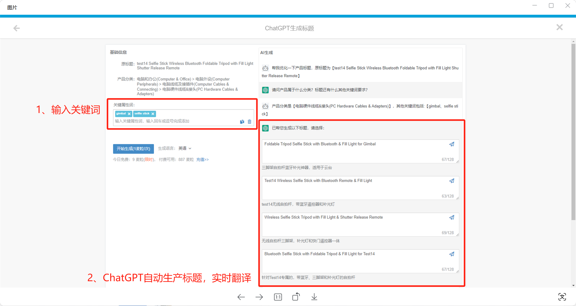The image size is (576, 306).
Task: Click robot icon beside 产品分类是 message
Action: 265,106
